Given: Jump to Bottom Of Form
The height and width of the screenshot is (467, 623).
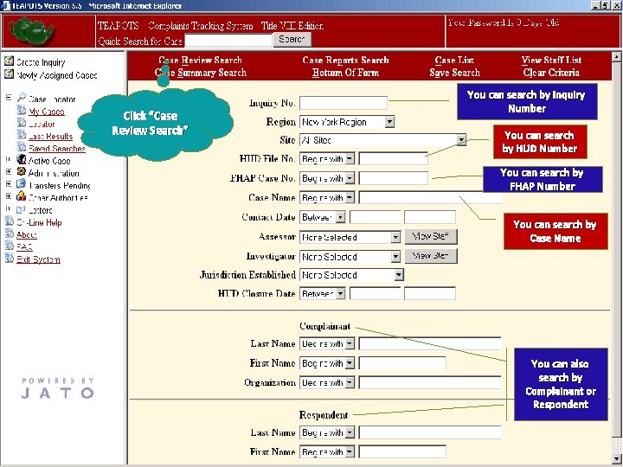Looking at the screenshot, I should pyautogui.click(x=345, y=73).
